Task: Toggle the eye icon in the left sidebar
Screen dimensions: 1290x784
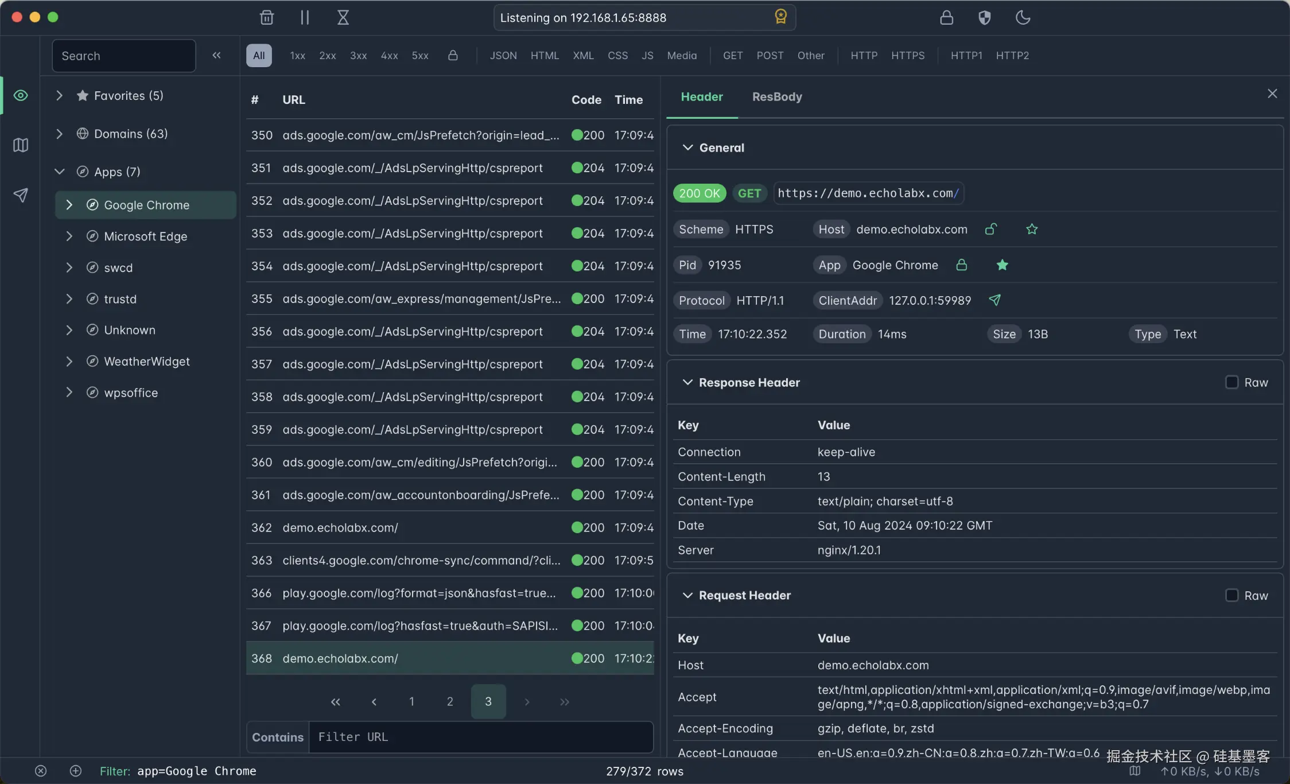Action: click(21, 95)
